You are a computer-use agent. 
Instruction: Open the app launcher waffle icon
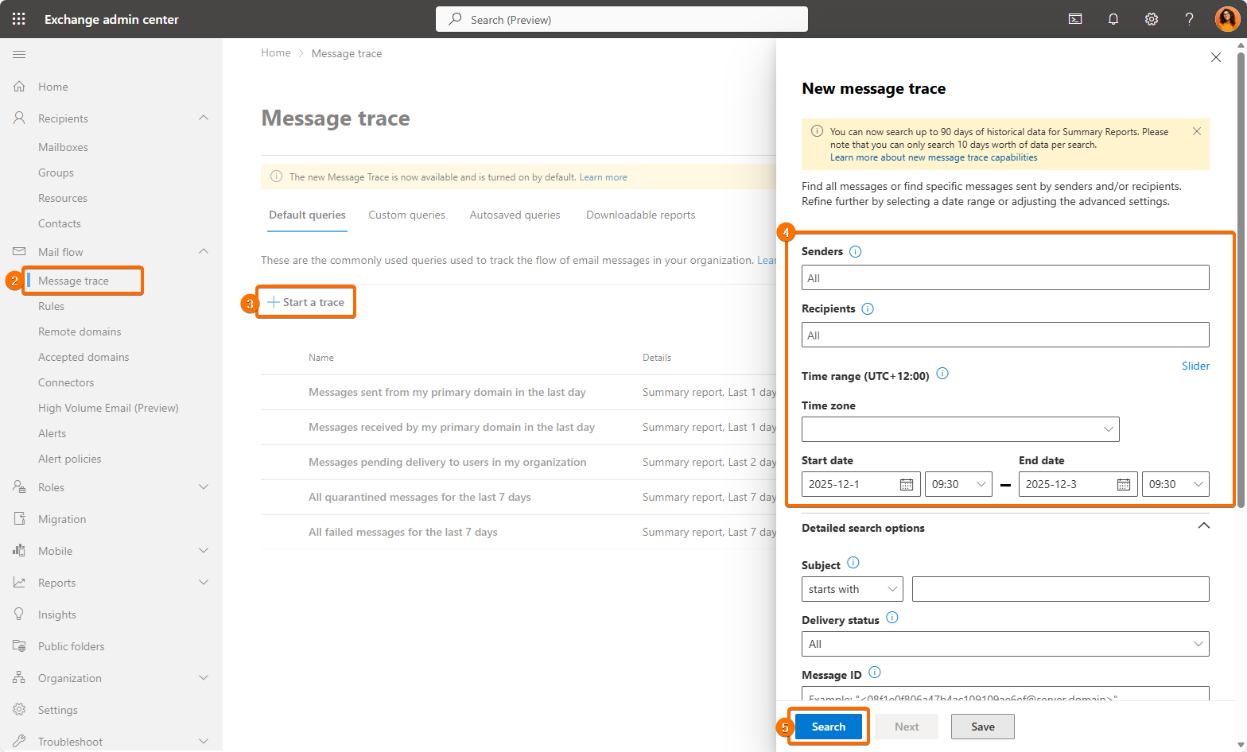pos(19,19)
